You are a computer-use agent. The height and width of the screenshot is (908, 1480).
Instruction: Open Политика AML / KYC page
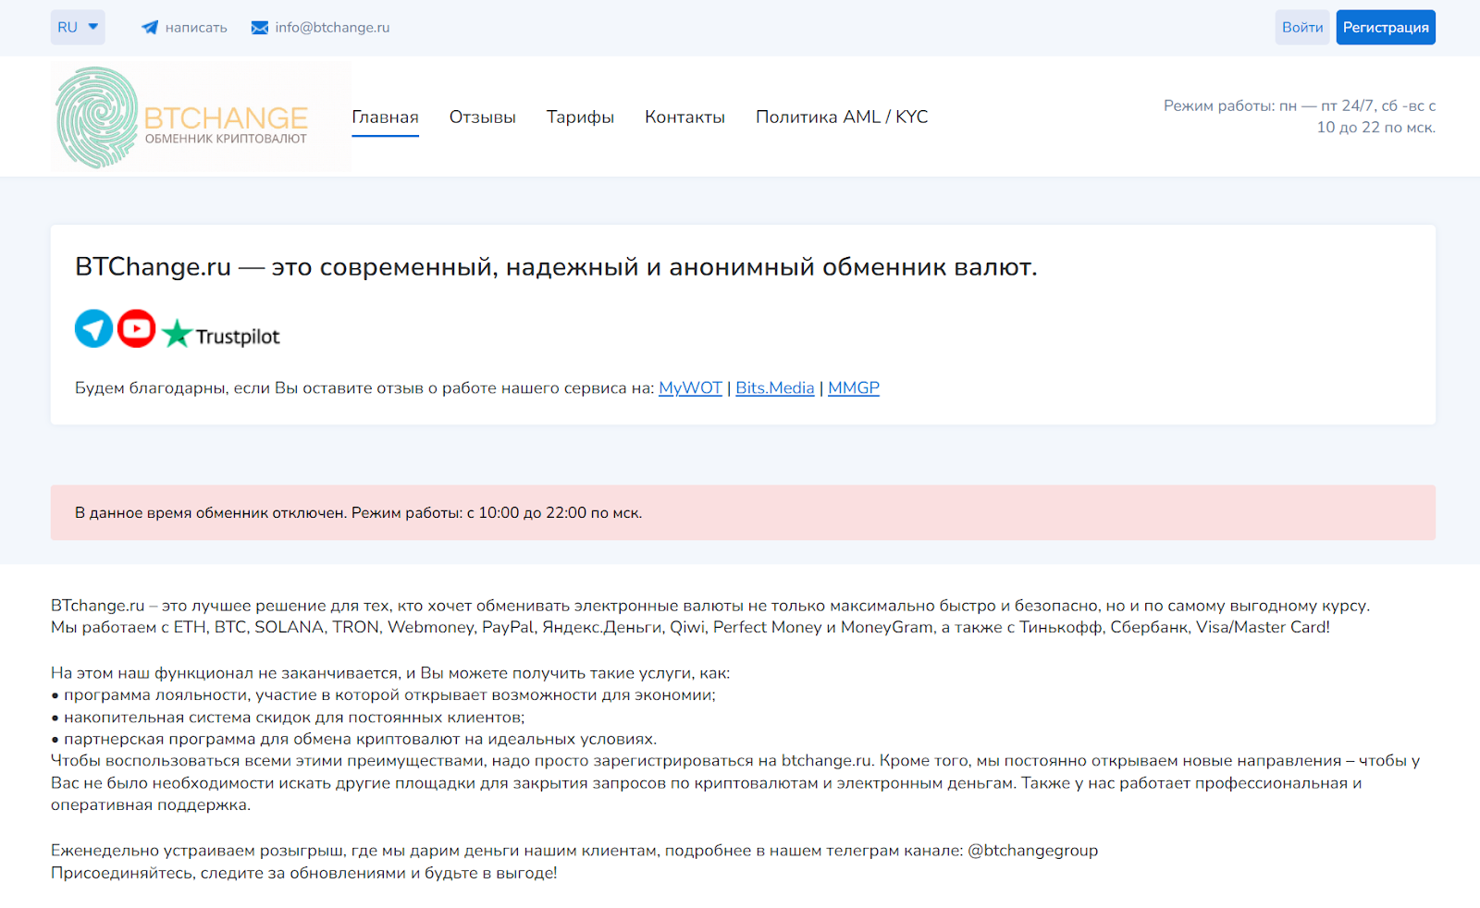842,117
